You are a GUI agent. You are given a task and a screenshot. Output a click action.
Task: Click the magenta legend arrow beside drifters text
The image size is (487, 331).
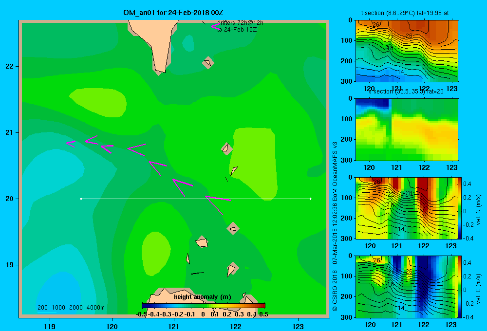tap(215, 26)
